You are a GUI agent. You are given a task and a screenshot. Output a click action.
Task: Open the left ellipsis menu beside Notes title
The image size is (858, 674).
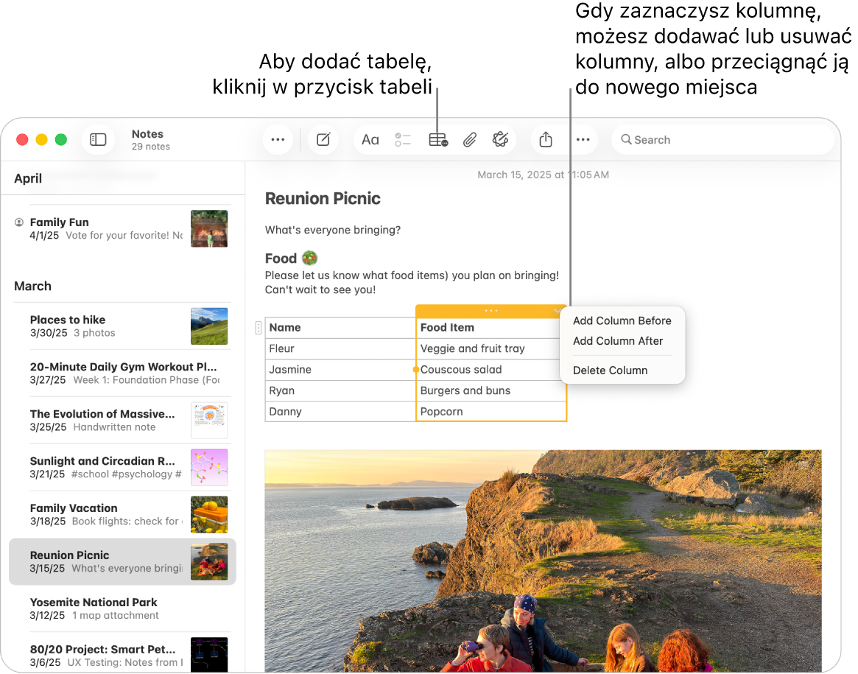coord(278,140)
